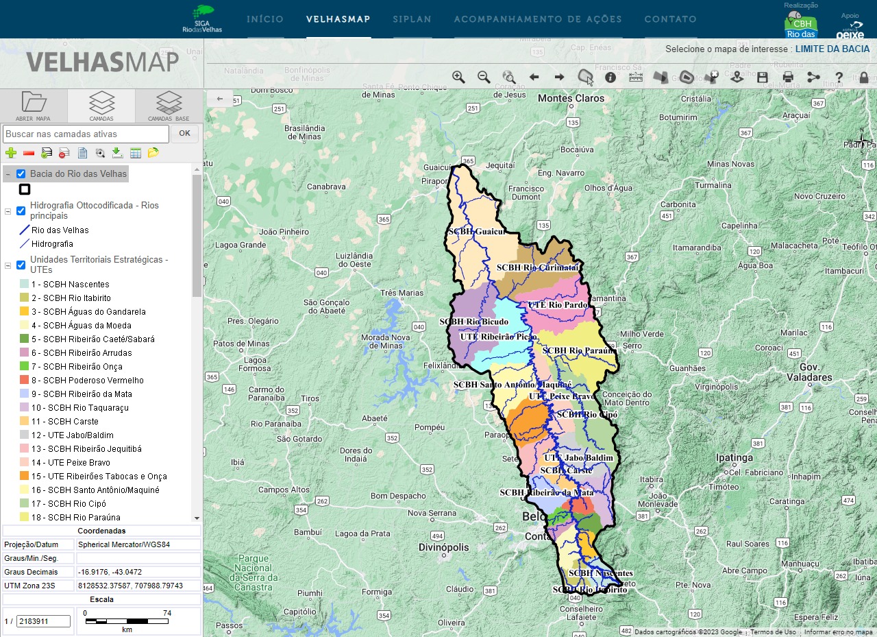Collapse Unidades Territoriais Estratégicas legend
The width and height of the screenshot is (877, 637).
point(8,265)
